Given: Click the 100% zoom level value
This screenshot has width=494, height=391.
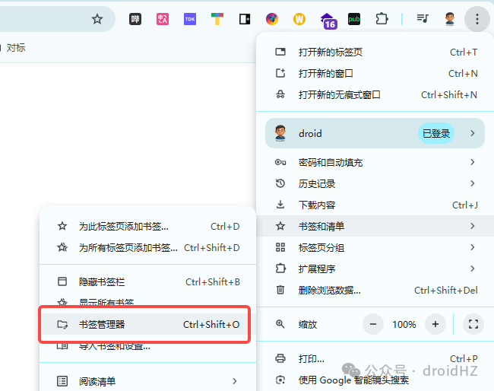Looking at the screenshot, I should pos(404,325).
